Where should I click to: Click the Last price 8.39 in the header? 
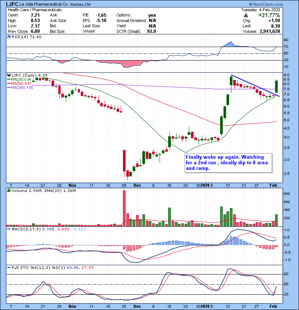(x=276, y=26)
